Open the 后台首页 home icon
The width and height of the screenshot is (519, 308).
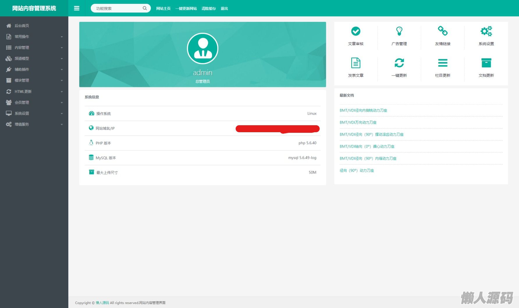coord(9,26)
